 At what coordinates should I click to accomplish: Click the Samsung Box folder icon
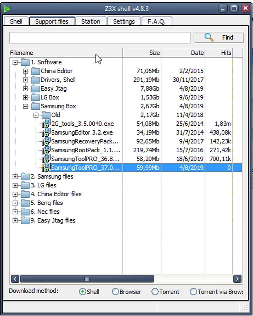36,106
